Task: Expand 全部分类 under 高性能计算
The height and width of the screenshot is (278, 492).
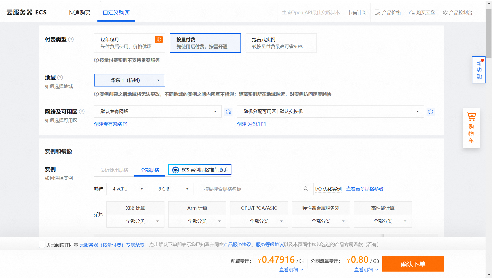Action: [x=383, y=221]
